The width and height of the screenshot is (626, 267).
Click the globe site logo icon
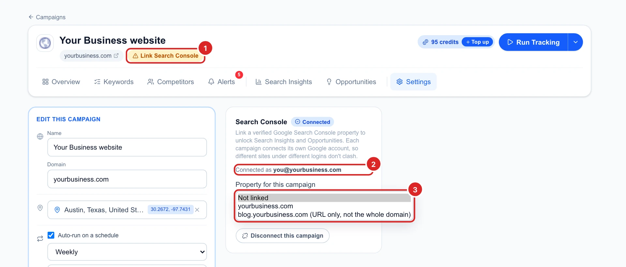point(45,43)
